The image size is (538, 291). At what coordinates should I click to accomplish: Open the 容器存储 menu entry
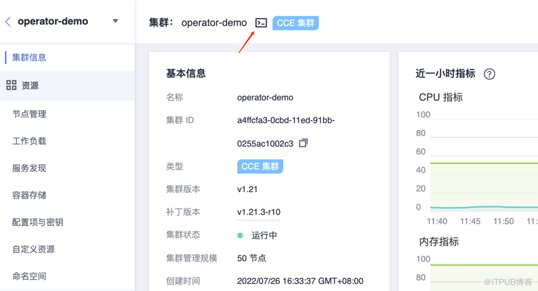coord(29,195)
